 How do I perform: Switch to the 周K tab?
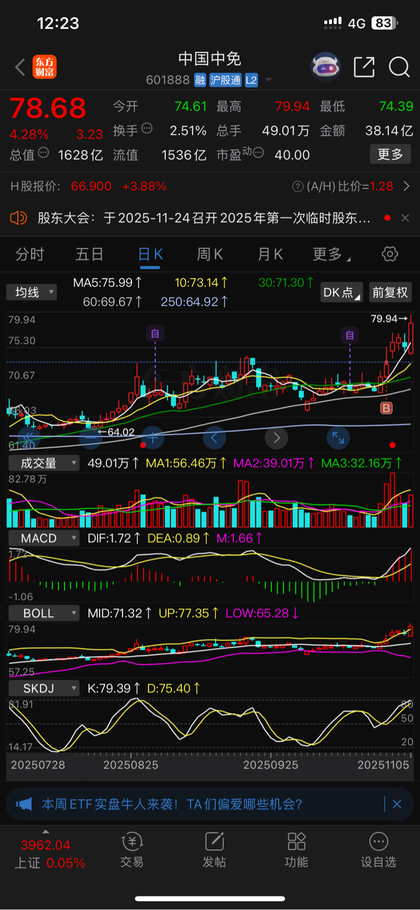click(210, 254)
